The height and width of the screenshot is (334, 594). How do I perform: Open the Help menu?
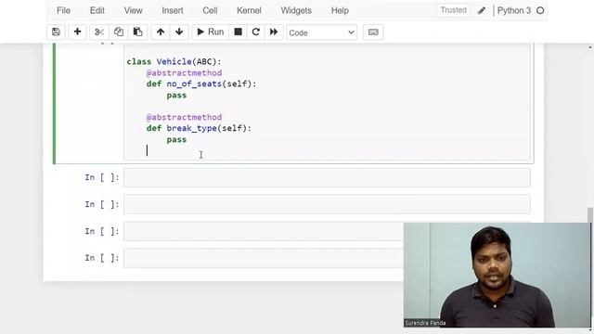(x=340, y=10)
